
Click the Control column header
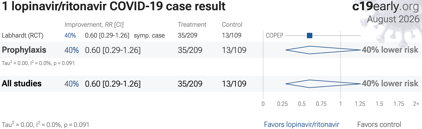tap(232, 25)
